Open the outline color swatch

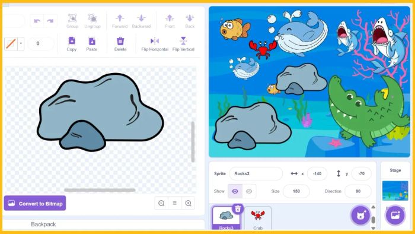(11, 43)
